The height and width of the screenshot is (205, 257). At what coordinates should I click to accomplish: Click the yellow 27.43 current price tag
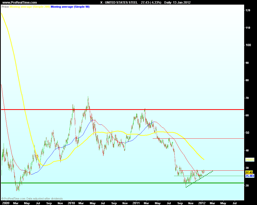click(x=249, y=172)
